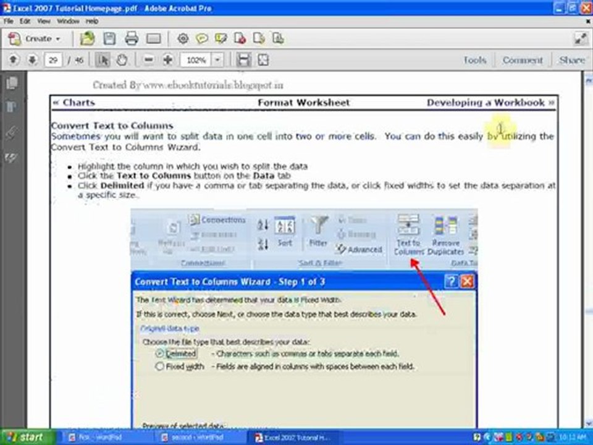Go to previous page with up arrow
Screen dimensions: 593x445
point(13,60)
